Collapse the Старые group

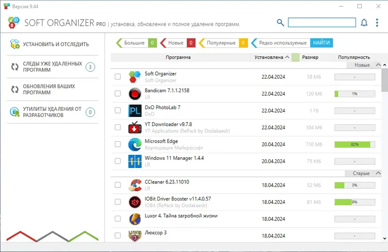coord(378,173)
